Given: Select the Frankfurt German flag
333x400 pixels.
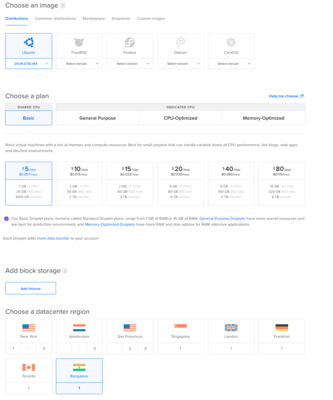Looking at the screenshot, I should click(x=282, y=328).
